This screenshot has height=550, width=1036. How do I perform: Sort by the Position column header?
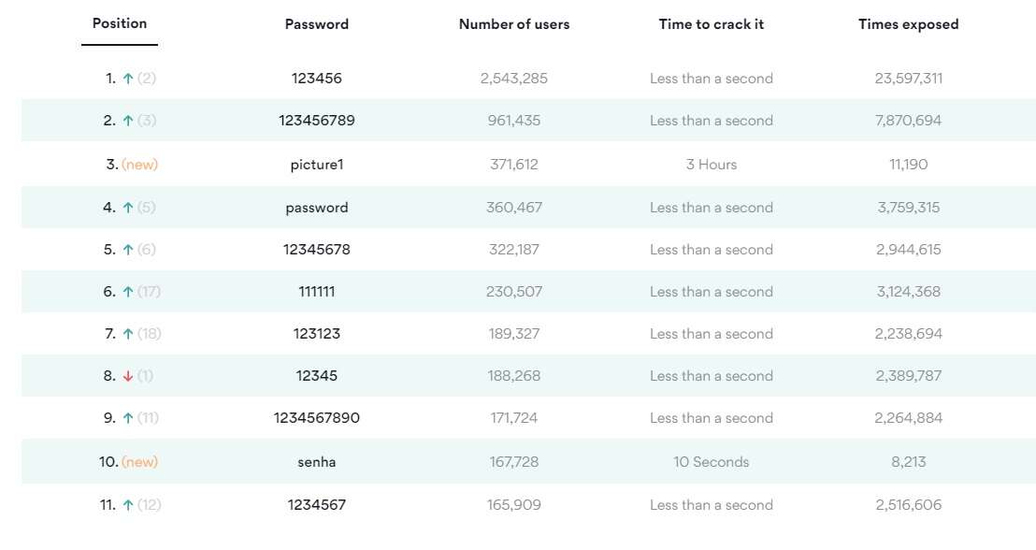click(x=120, y=23)
